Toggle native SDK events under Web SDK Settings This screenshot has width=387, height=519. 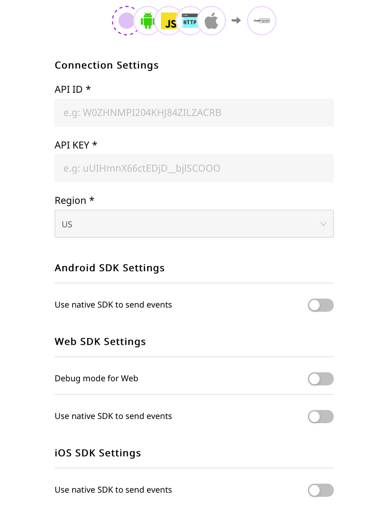[x=320, y=416]
